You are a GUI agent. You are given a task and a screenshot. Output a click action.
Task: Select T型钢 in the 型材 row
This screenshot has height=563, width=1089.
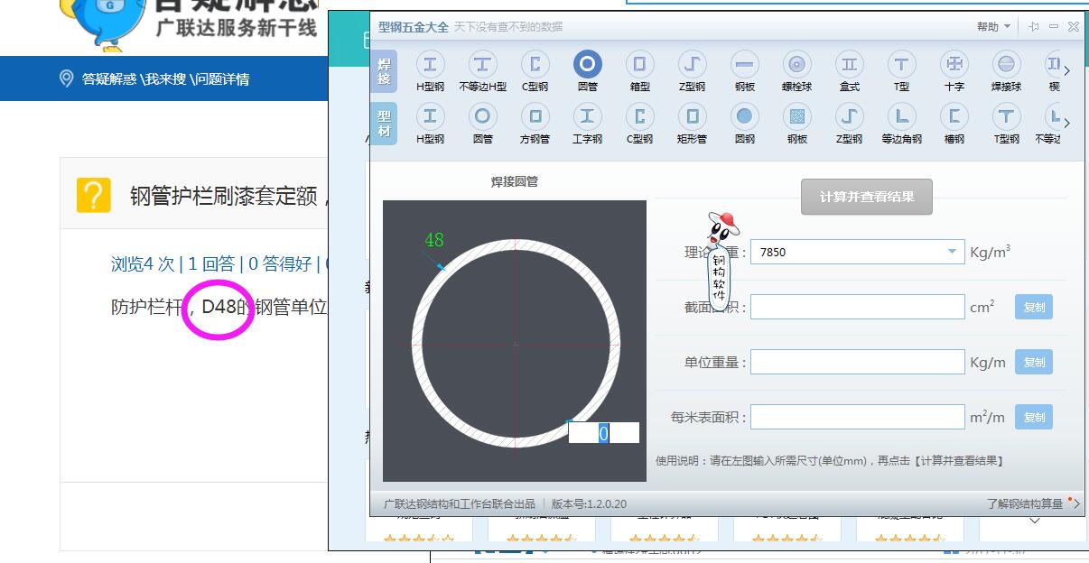click(1006, 124)
